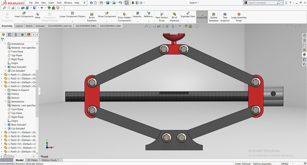The height and width of the screenshot is (165, 307).
Task: Collapse the Part4<2> tree node
Action: [2, 86]
